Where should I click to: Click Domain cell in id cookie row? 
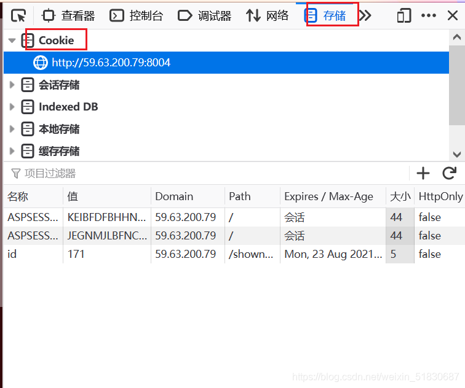coord(188,254)
